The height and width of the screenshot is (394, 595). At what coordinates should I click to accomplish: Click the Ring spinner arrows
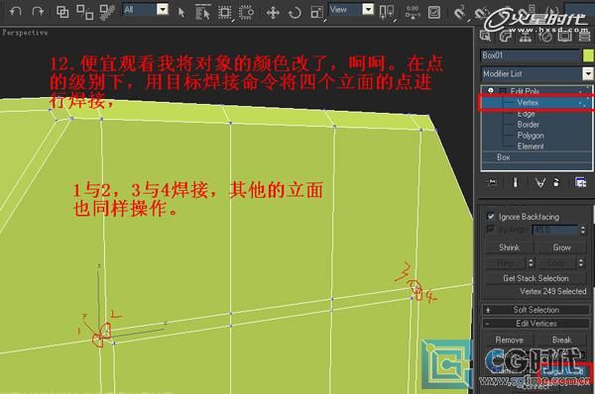pos(531,262)
